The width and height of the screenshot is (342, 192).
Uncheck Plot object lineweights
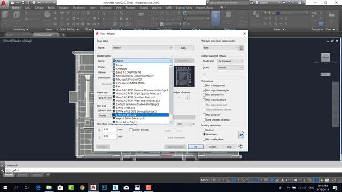coord(204,90)
